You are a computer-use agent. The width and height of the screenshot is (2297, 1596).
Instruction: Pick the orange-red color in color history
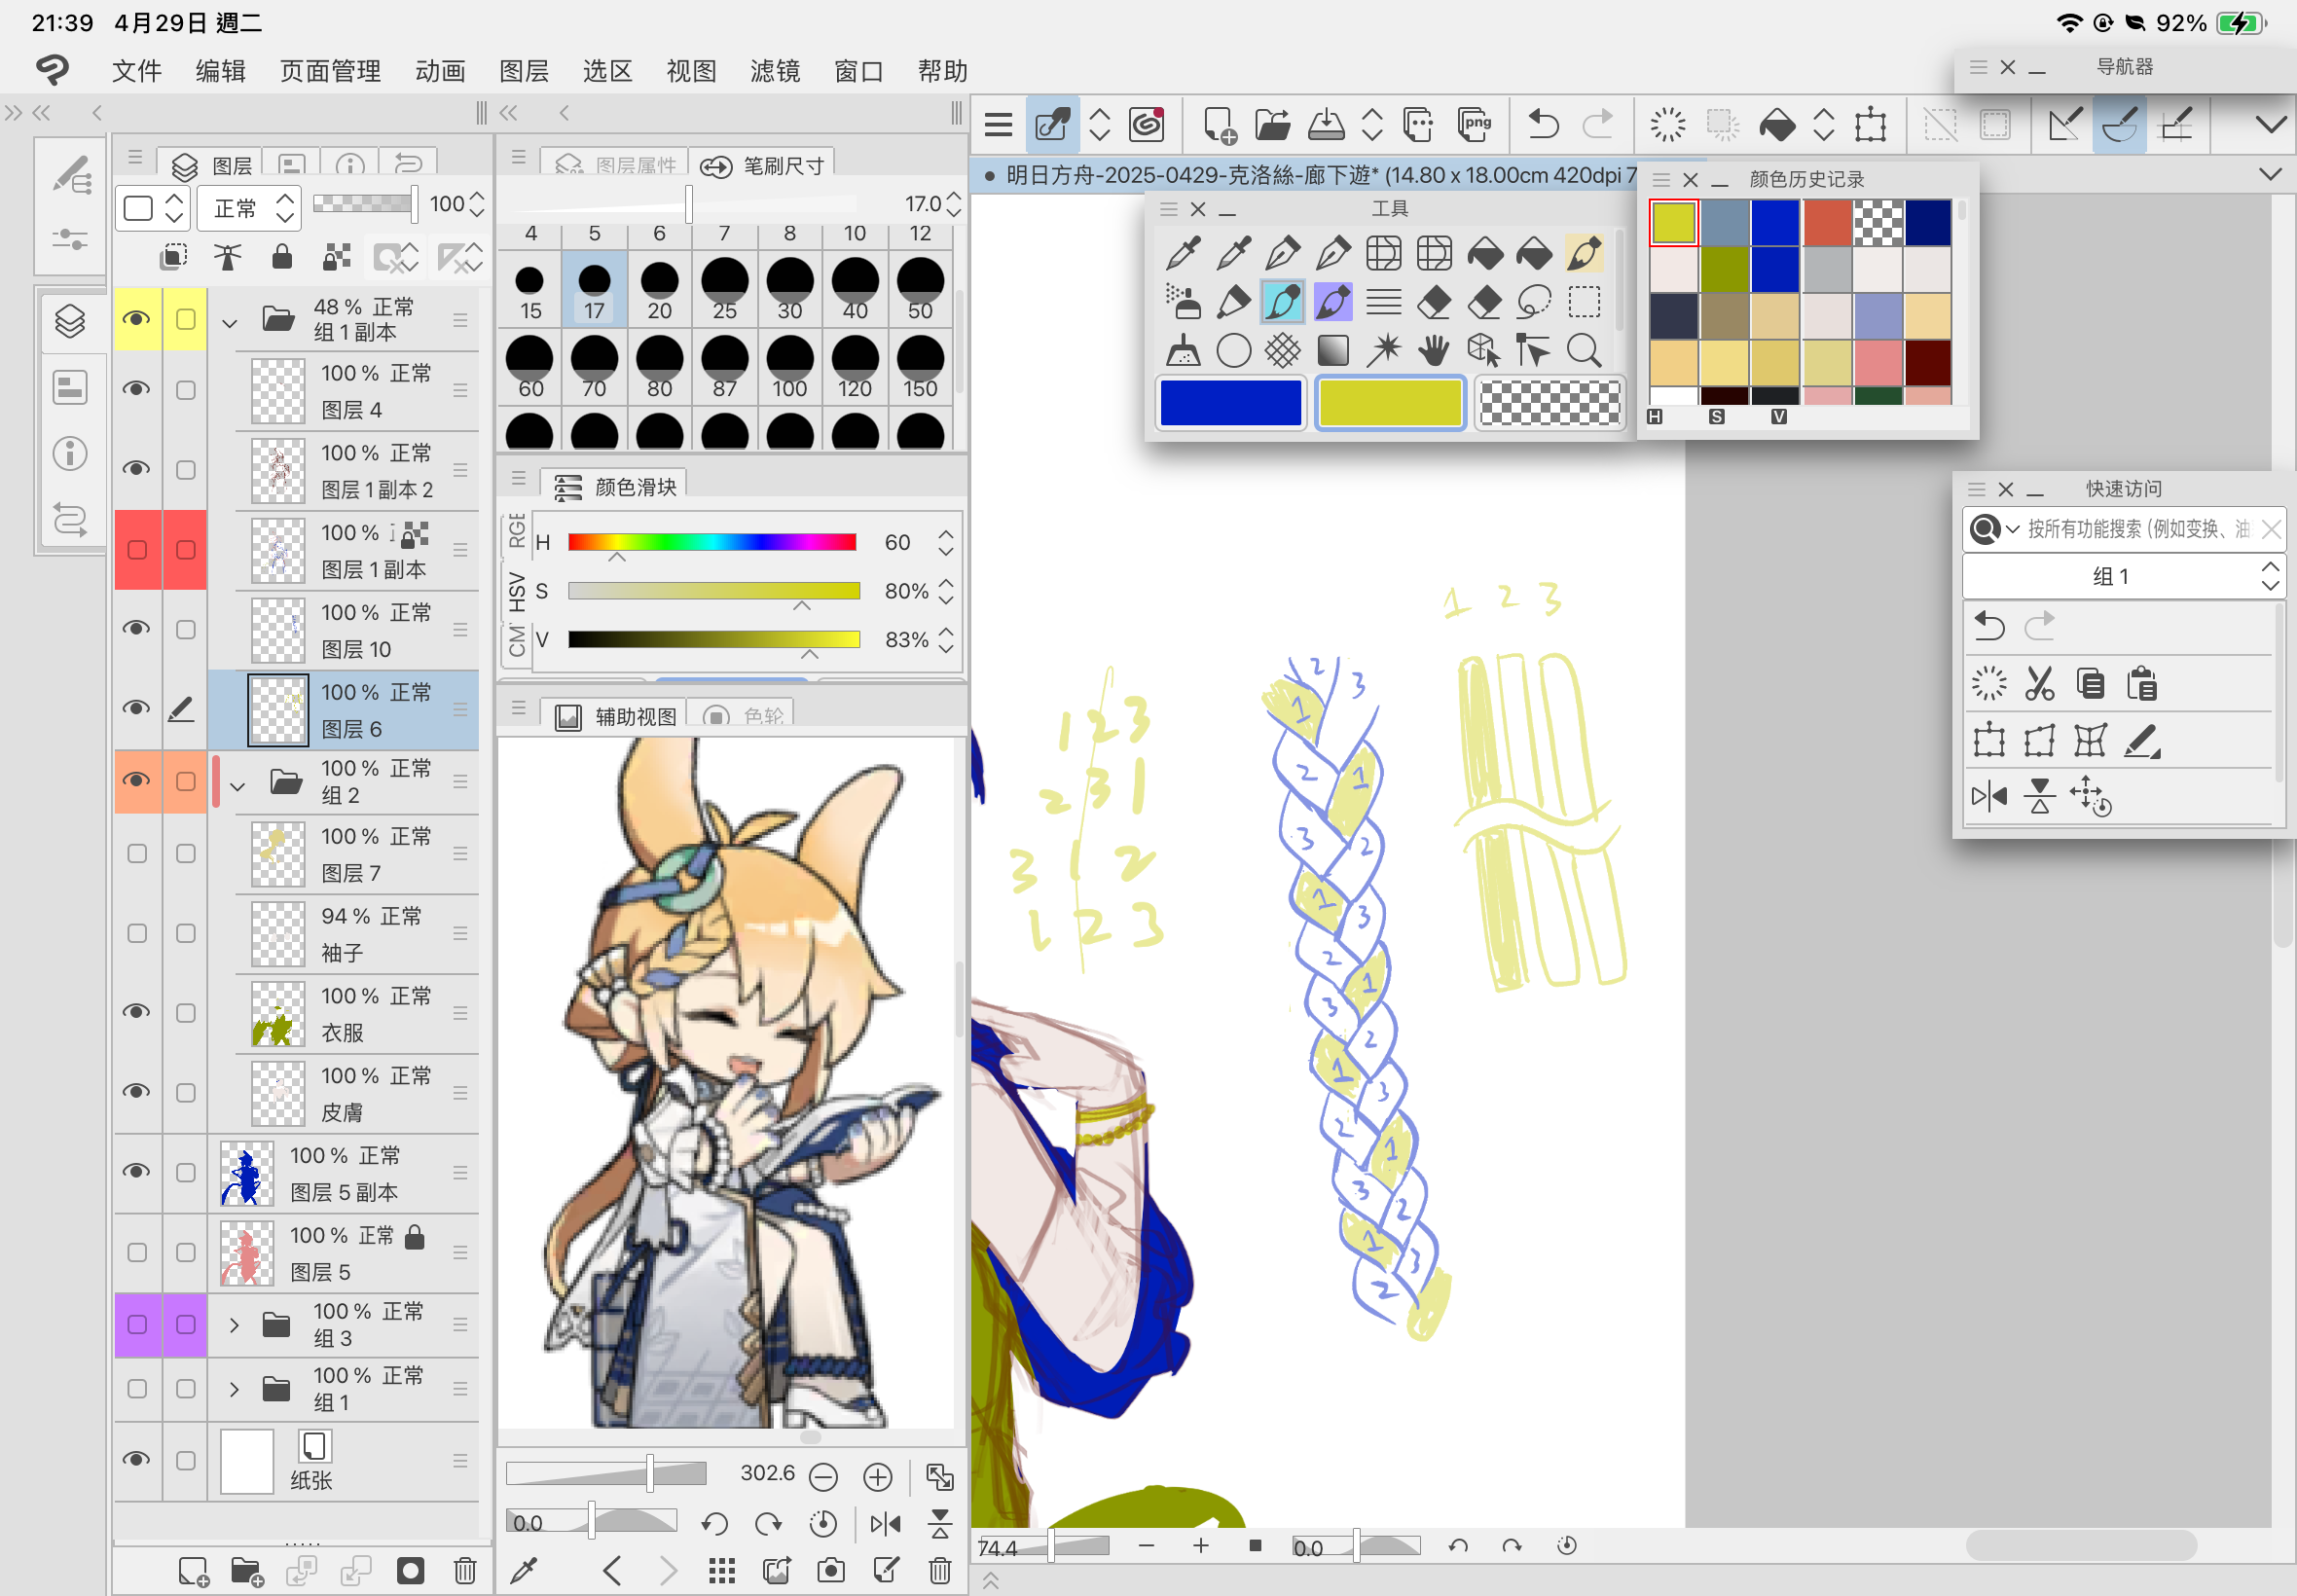[x=1827, y=222]
